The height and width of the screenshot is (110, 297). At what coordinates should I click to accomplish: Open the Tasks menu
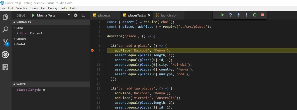click(x=63, y=8)
